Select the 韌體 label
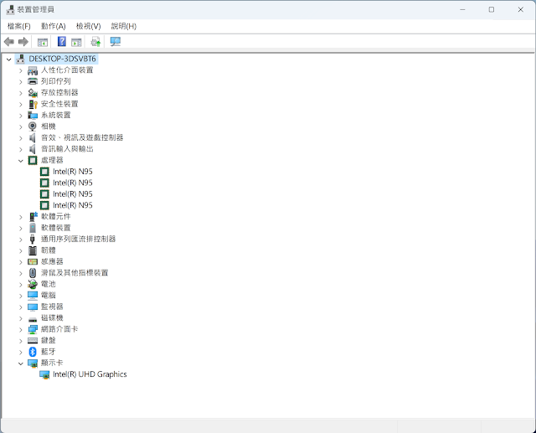Viewport: 536px width, 433px height. (x=49, y=250)
